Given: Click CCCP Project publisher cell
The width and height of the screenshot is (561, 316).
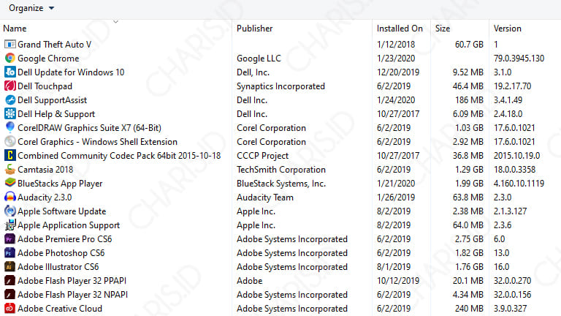Looking at the screenshot, I should (x=263, y=156).
